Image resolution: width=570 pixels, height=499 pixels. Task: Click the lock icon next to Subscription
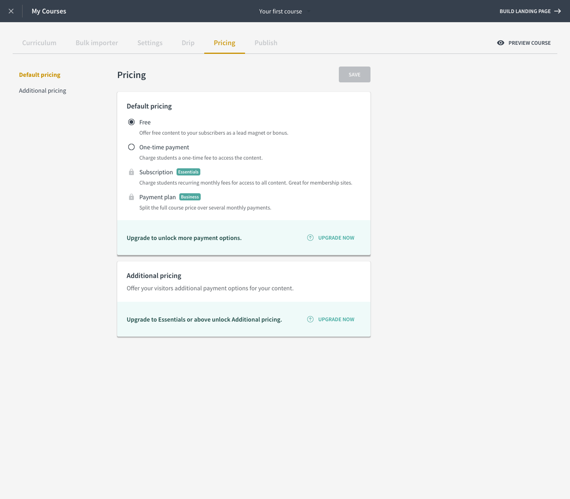[x=131, y=172]
